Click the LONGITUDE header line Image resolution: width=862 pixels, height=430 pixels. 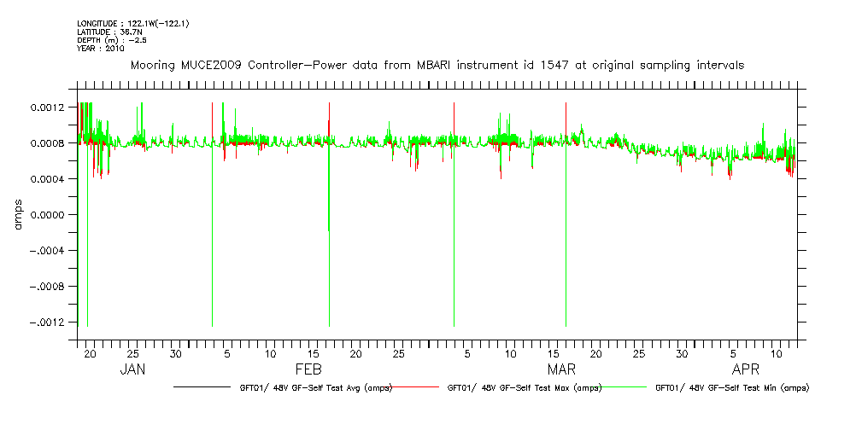(132, 23)
